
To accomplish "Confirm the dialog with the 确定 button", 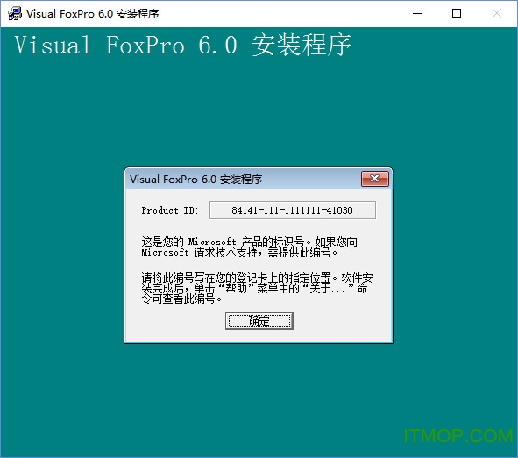I will [x=259, y=321].
